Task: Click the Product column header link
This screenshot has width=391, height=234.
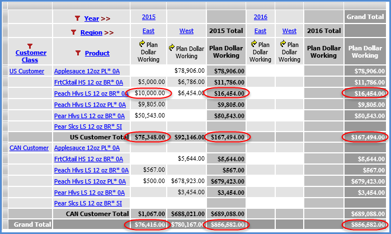Action: click(x=97, y=53)
